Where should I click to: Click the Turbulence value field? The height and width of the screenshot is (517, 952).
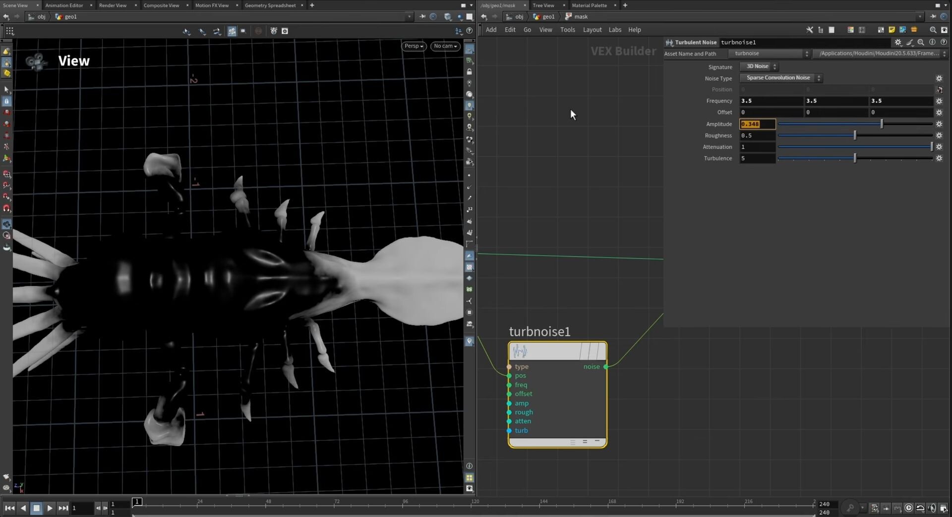pyautogui.click(x=757, y=158)
